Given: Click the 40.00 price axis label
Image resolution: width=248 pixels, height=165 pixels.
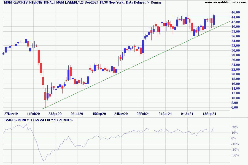Looking at the screenshot, I should pyautogui.click(x=236, y=26).
